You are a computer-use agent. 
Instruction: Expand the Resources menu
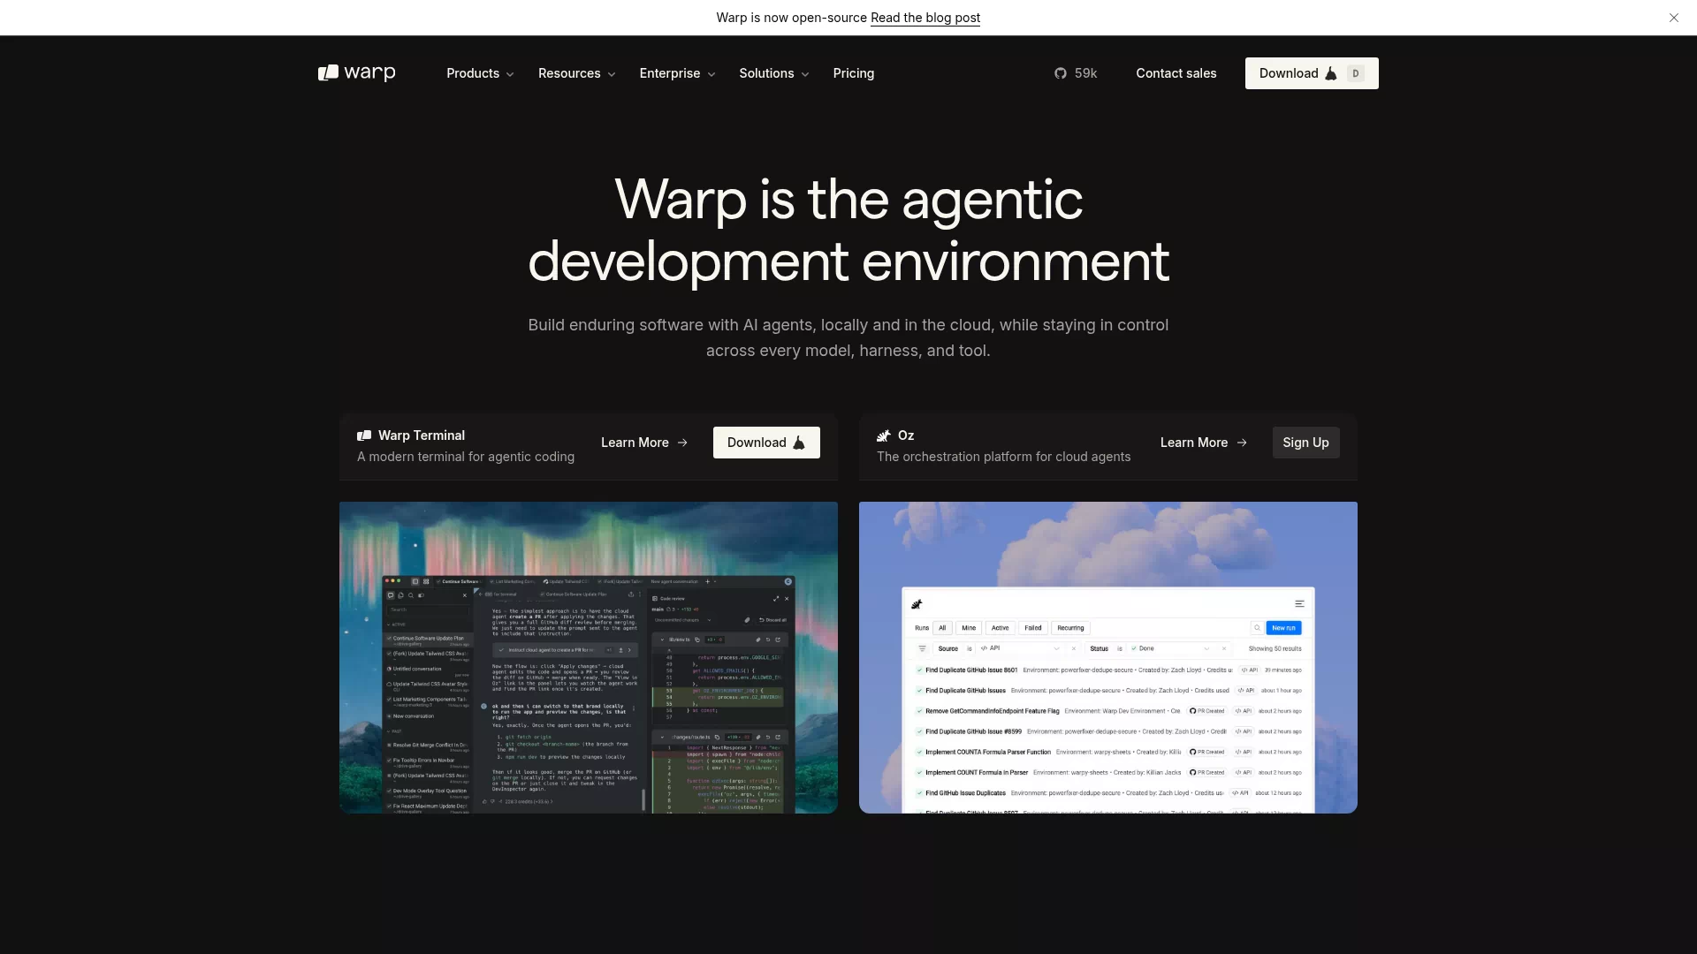click(576, 73)
